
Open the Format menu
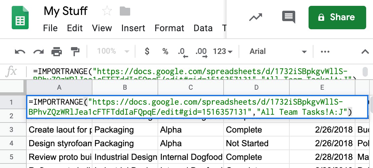pyautogui.click(x=169, y=28)
